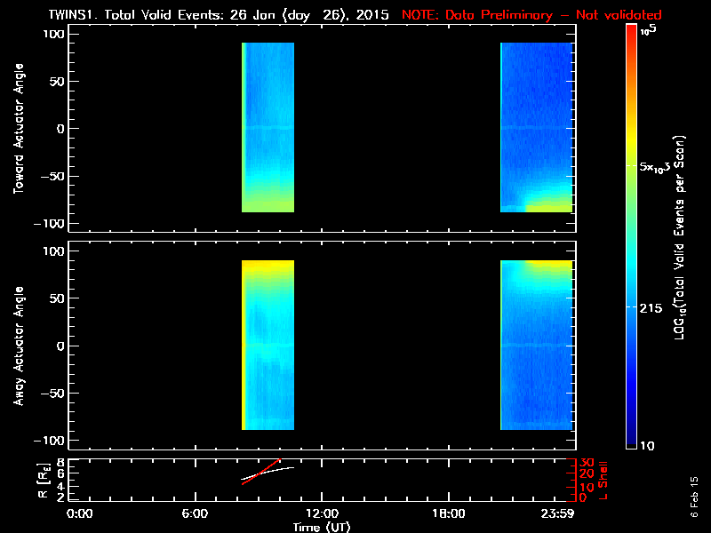
Task: Click the "LOG10(Total Valid Events per Scan)" colorbar title
Action: click(683, 235)
